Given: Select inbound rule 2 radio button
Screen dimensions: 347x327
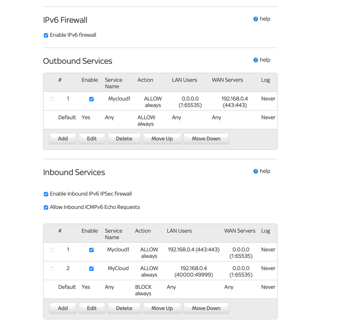Looking at the screenshot, I should click(x=52, y=269).
